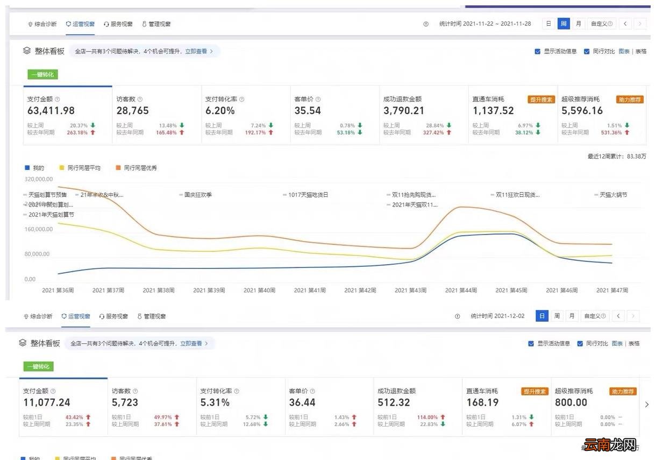Toggle the blue 我的 legend swatch in chart
The width and height of the screenshot is (656, 460).
[x=27, y=168]
